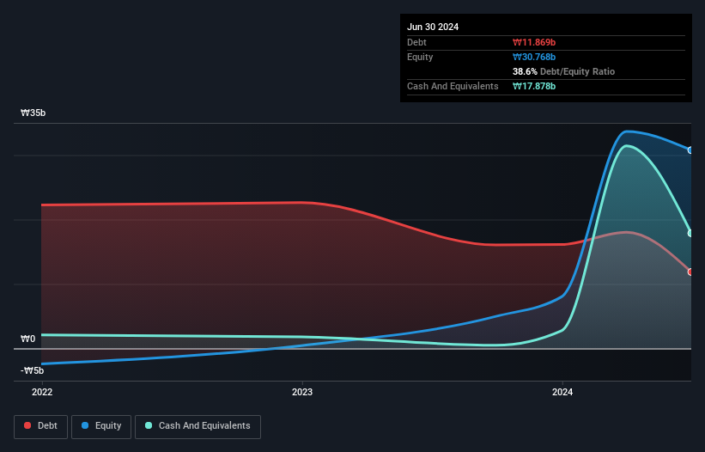Click the 2022 x-axis label

[42, 392]
